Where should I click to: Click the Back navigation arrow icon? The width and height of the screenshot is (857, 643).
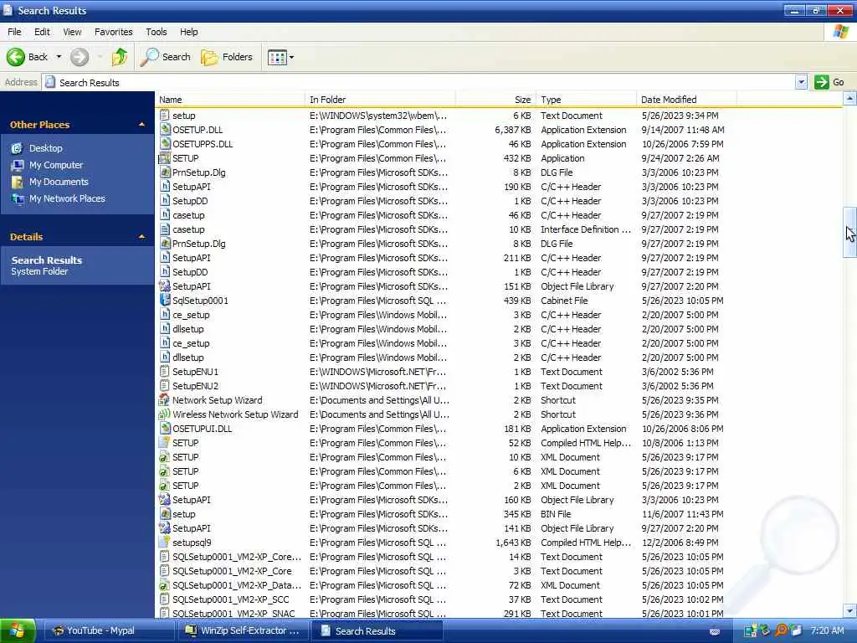point(15,57)
